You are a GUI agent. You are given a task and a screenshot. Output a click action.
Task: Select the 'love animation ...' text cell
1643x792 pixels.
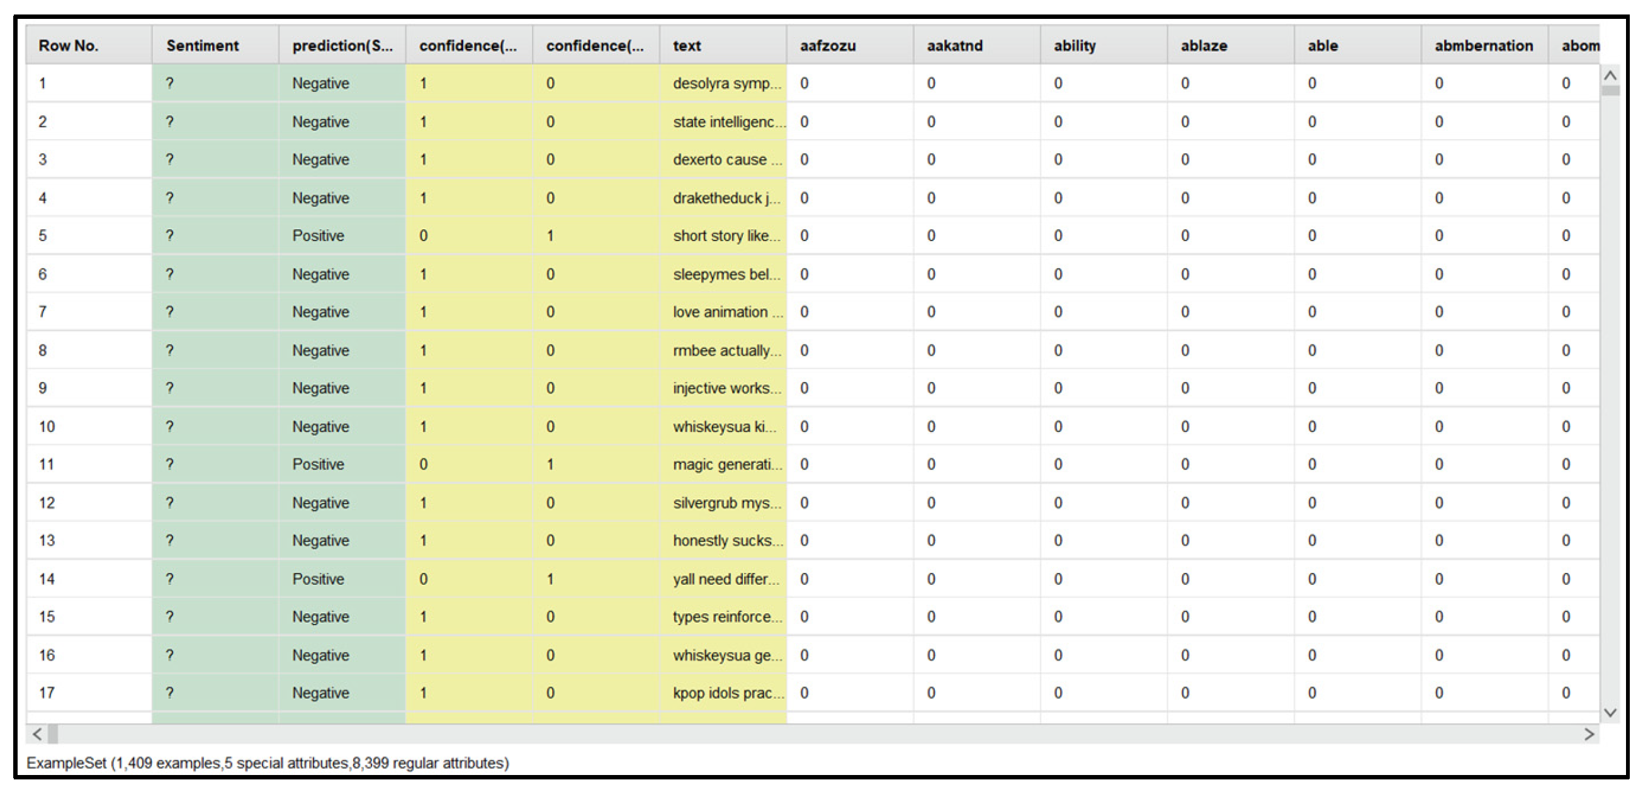point(723,312)
